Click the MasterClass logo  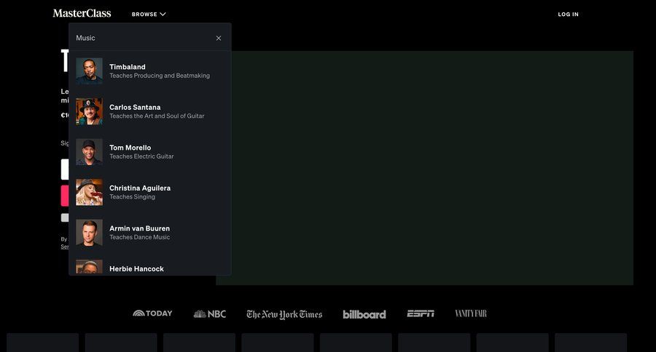[x=82, y=13]
